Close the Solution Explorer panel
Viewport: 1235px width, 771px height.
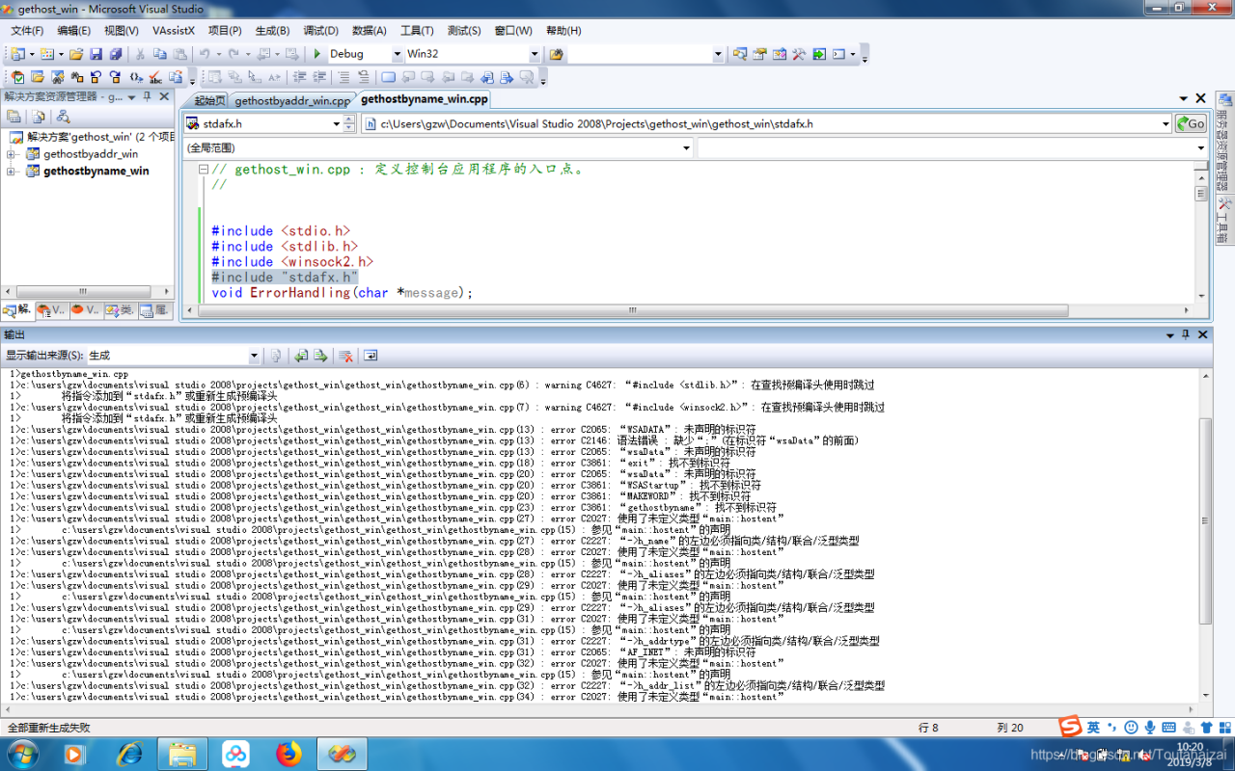(x=165, y=96)
